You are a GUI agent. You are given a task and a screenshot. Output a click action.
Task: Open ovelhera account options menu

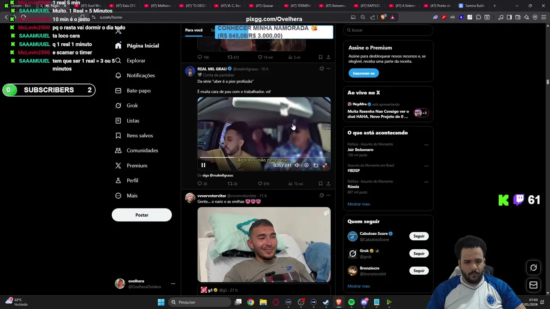(x=173, y=284)
